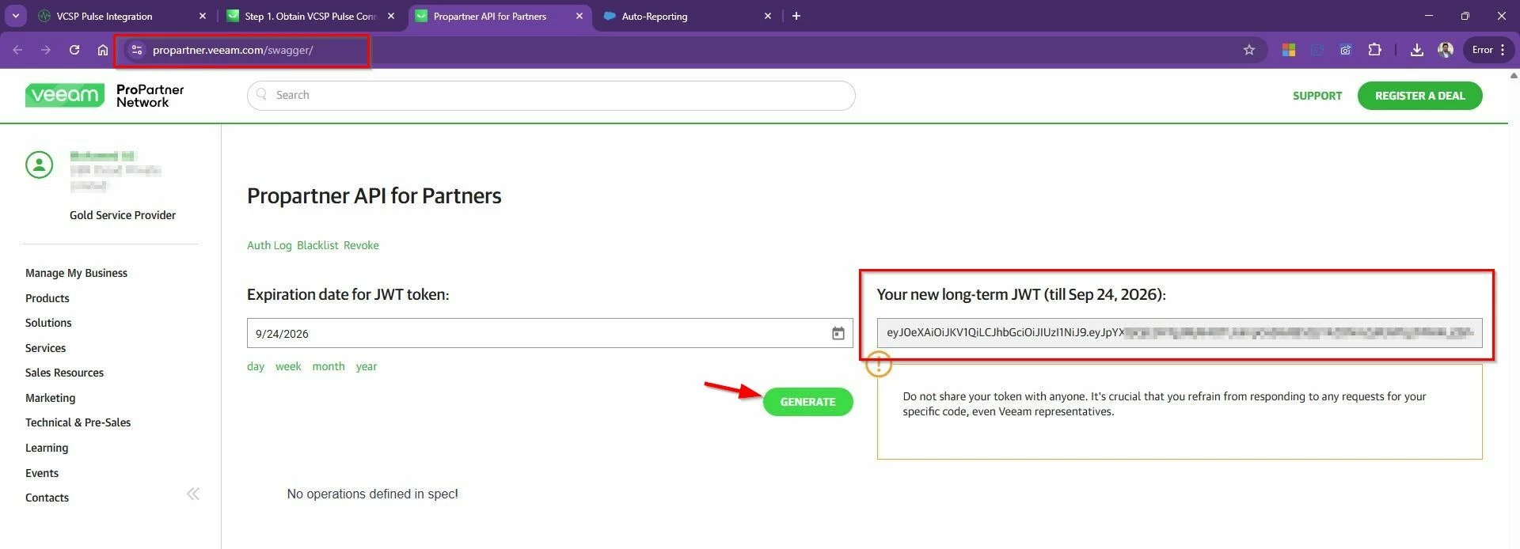Close the Step 1 Obtain VCSP Pulse tab
This screenshot has width=1520, height=549.
(x=391, y=16)
